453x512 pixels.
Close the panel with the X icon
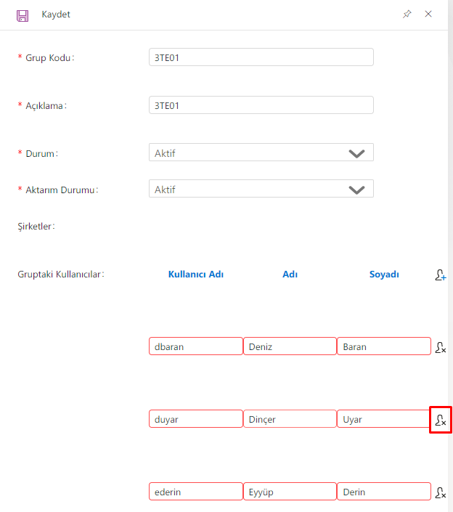point(428,14)
